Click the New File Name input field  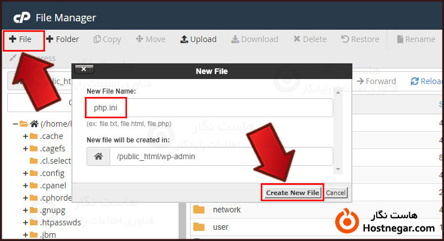210,108
